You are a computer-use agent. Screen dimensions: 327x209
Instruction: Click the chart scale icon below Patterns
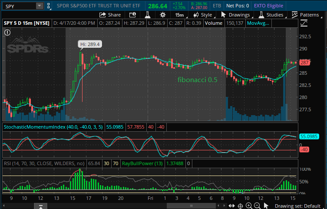click(x=304, y=23)
